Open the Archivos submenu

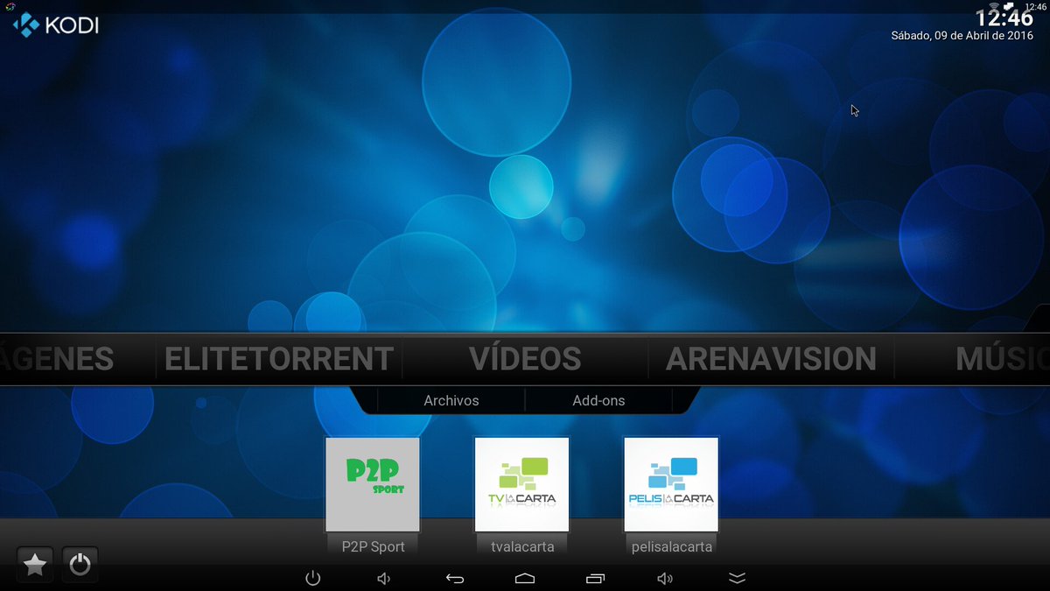pyautogui.click(x=451, y=400)
